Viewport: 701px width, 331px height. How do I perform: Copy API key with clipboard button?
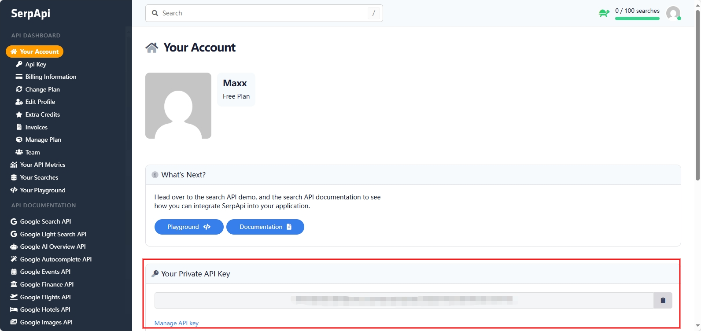663,300
